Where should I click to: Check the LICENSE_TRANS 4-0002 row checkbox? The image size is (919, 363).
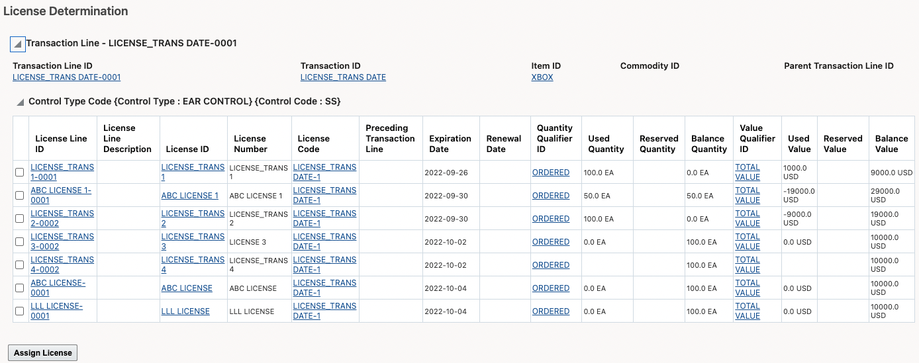pyautogui.click(x=20, y=265)
